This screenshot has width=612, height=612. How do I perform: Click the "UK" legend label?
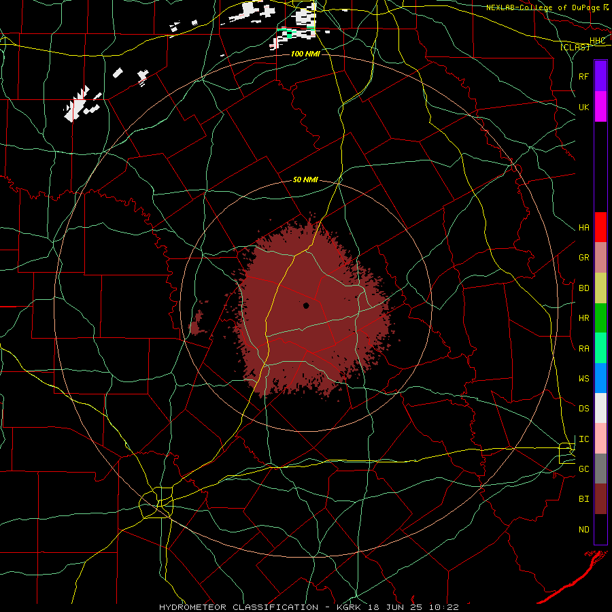[584, 107]
